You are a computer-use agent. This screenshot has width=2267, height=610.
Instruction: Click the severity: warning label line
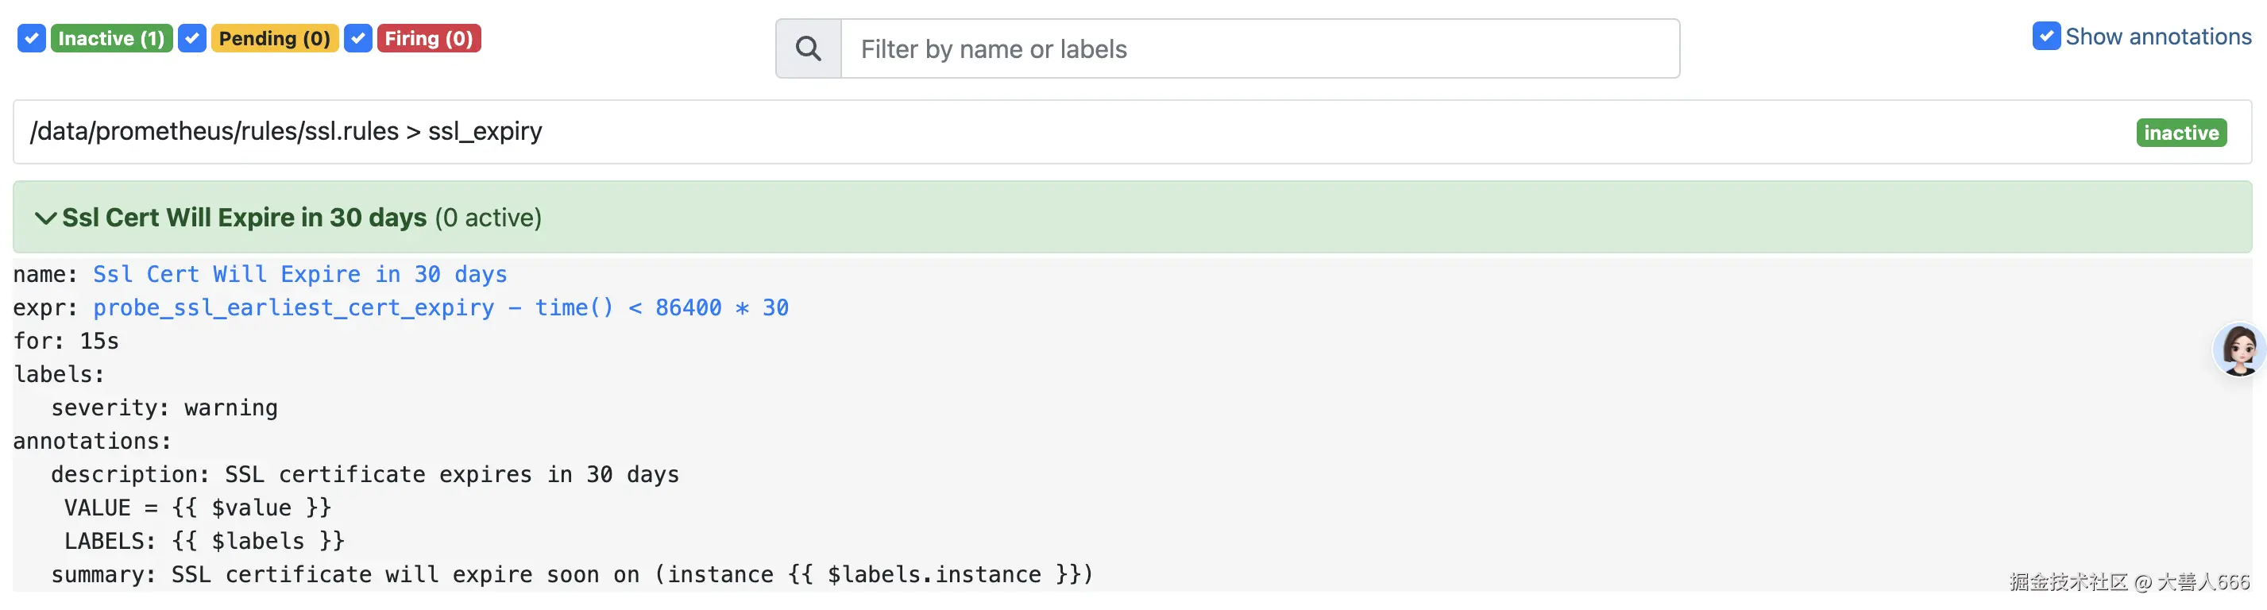164,408
